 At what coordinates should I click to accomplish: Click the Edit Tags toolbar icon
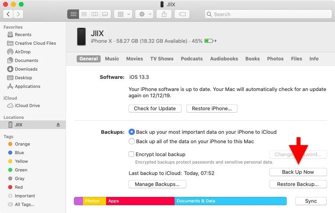[x=182, y=14]
